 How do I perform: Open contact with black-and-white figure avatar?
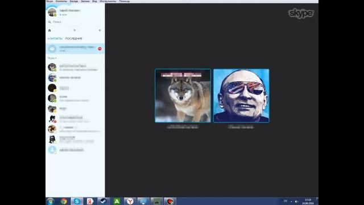pos(75,139)
